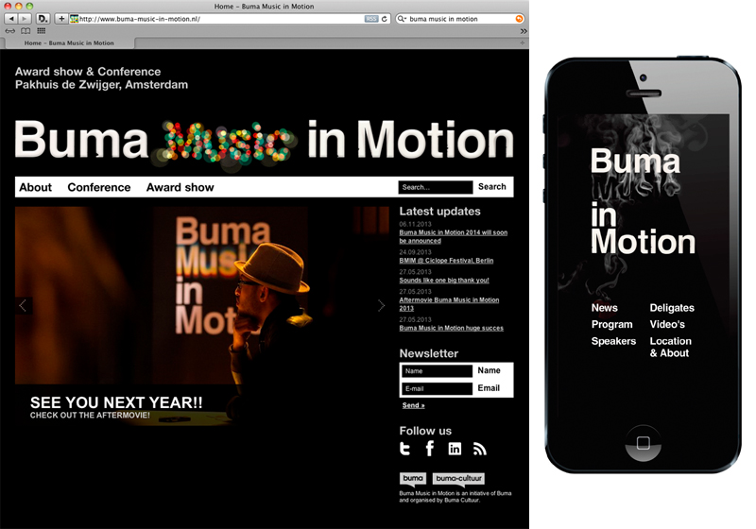This screenshot has width=756, height=529.
Task: Open 'BMIM @ Ciclope Festival, Berlin' link
Action: (446, 261)
